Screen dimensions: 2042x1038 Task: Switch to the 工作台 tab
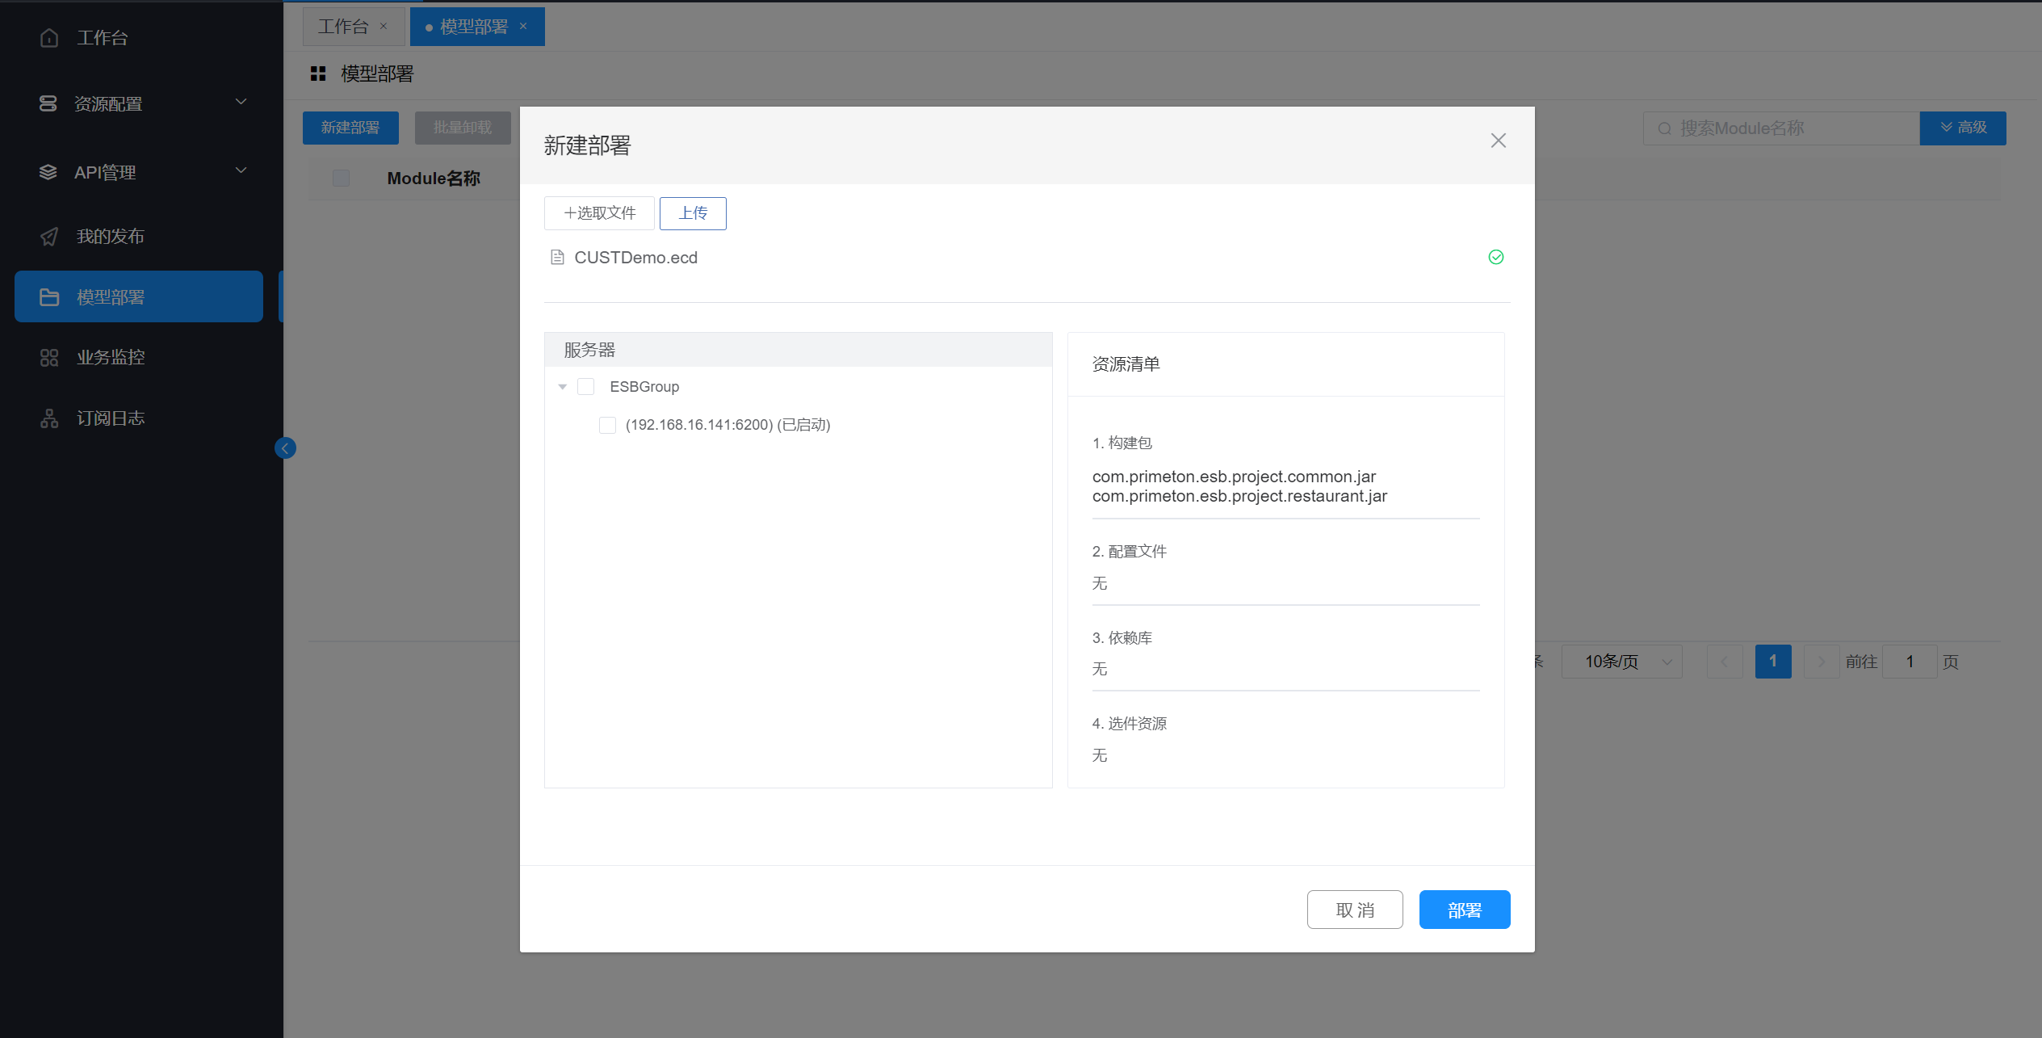point(343,27)
